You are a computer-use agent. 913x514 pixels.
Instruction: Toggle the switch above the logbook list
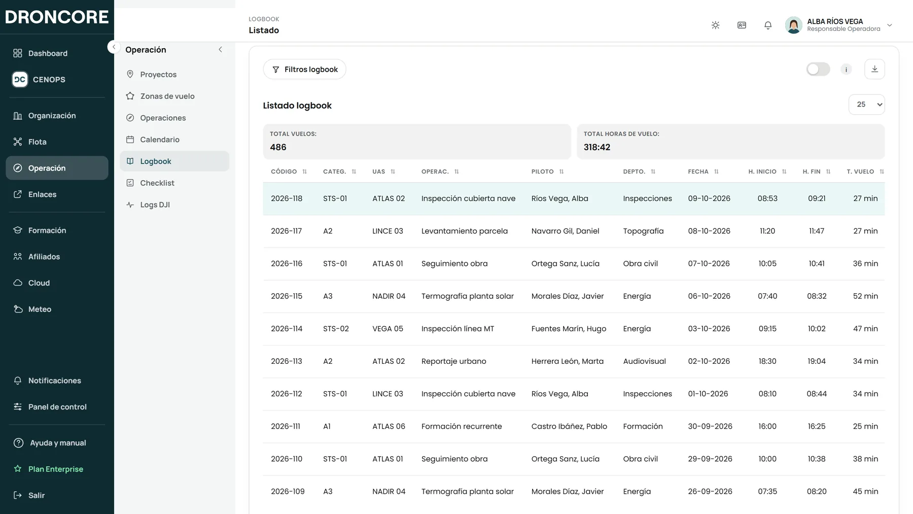click(818, 69)
